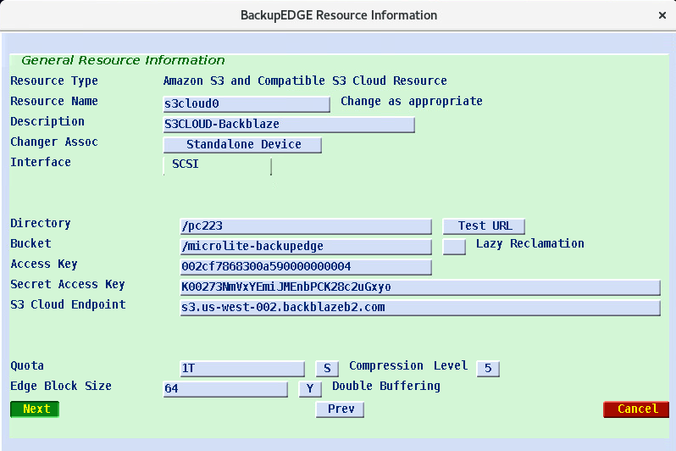The height and width of the screenshot is (451, 676).
Task: Click the 'Interface' label
Action: (x=41, y=162)
